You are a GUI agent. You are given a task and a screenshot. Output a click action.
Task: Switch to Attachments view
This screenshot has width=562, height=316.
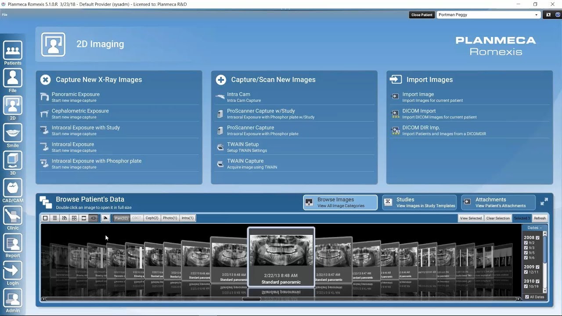click(498, 202)
